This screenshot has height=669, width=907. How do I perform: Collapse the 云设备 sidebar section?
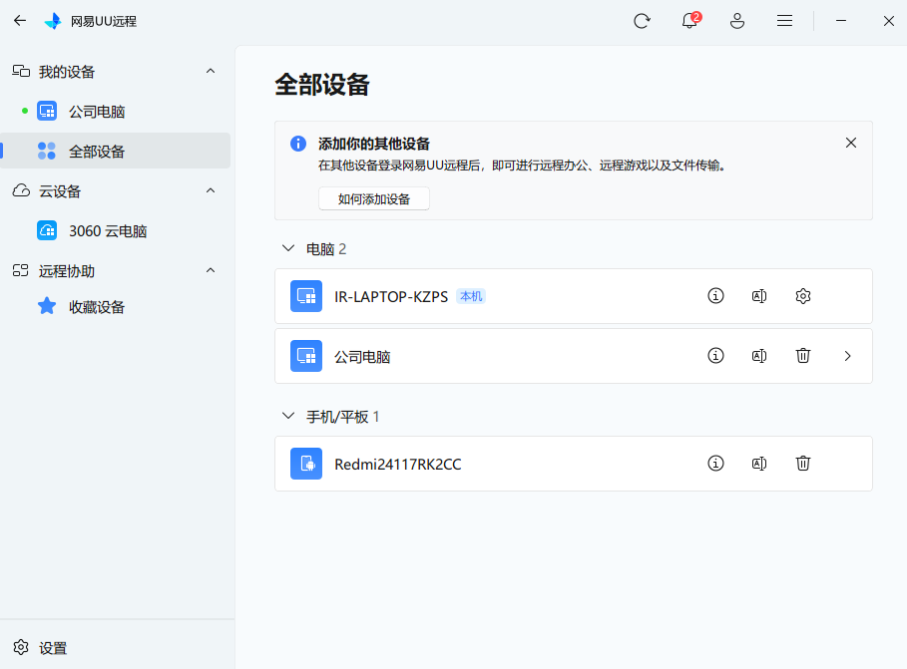tap(211, 190)
